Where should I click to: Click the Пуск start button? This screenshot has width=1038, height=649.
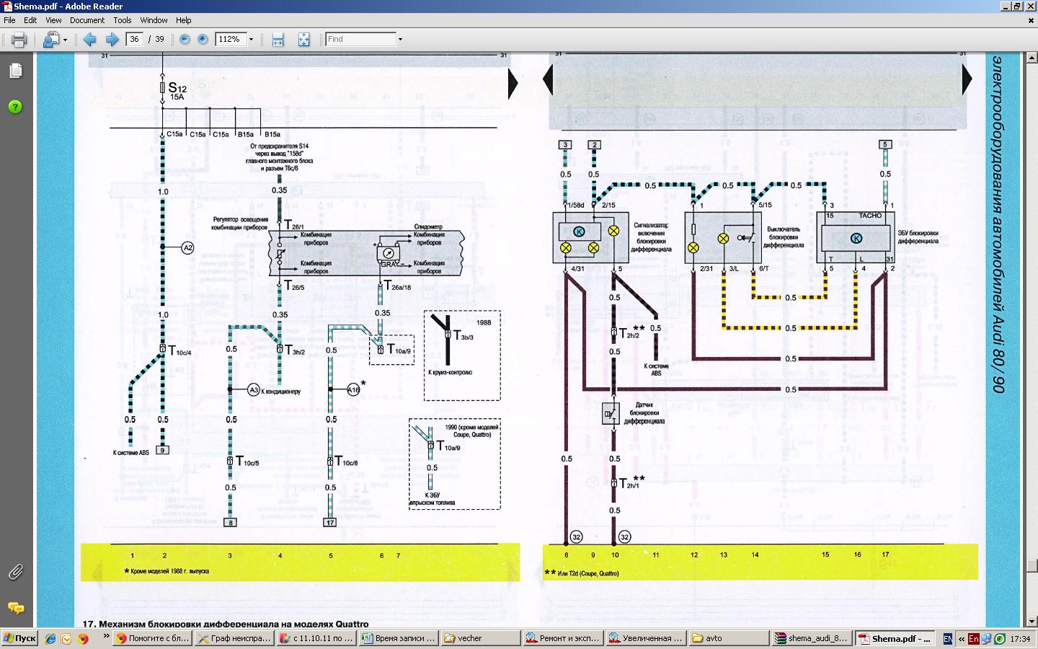20,638
